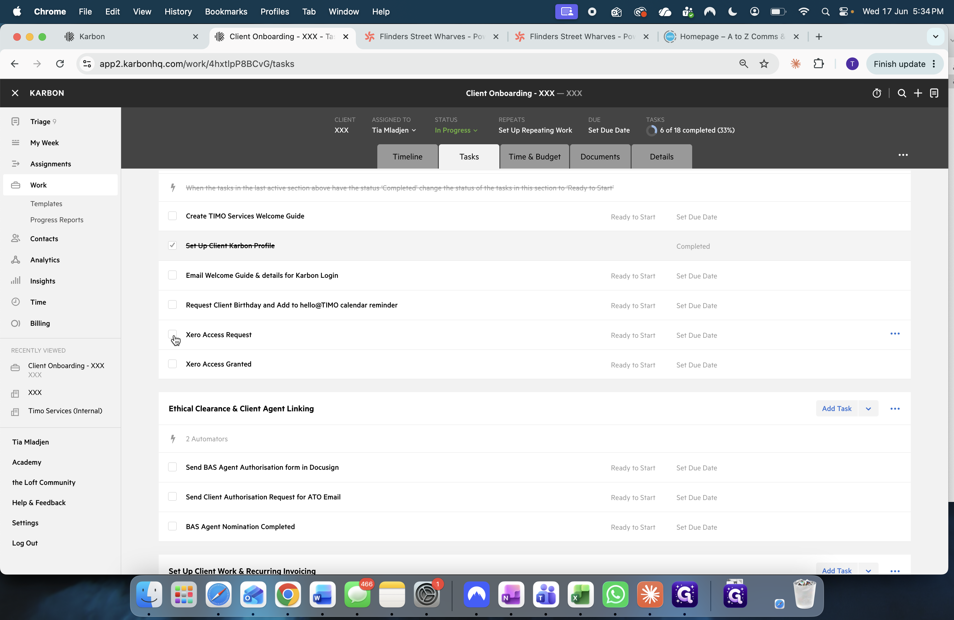Check the Xero Access Granted task
Viewport: 954px width, 620px height.
(x=172, y=364)
